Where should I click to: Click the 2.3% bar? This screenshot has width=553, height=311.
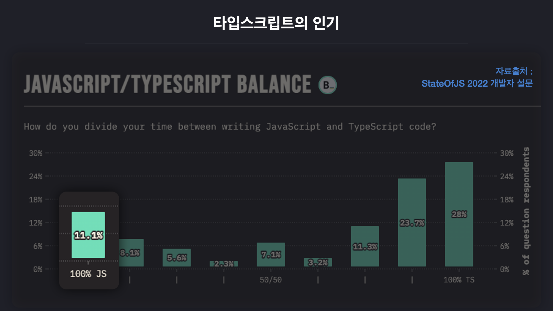pyautogui.click(x=224, y=263)
